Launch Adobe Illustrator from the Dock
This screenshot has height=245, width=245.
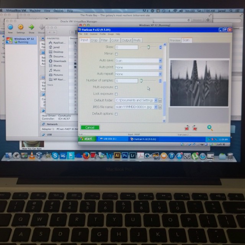point(117,156)
